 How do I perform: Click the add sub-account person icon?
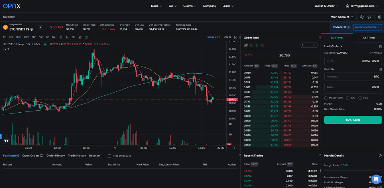362,17
